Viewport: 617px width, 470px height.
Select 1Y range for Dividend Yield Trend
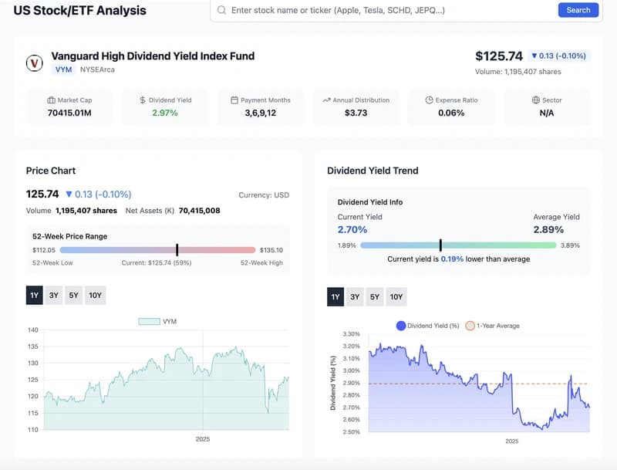pyautogui.click(x=335, y=297)
